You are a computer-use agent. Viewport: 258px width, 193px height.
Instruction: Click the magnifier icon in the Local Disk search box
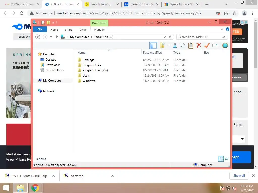tap(223, 37)
